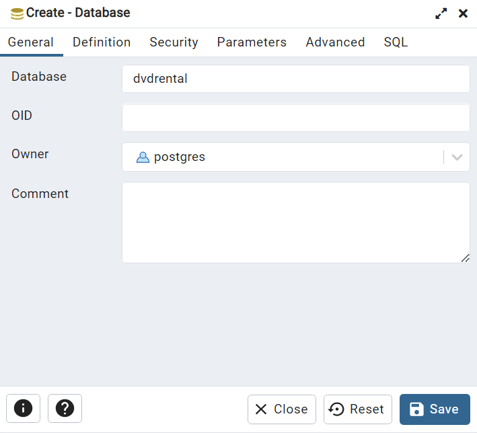Close the dialog using the X icon
This screenshot has width=477, height=433.
463,13
